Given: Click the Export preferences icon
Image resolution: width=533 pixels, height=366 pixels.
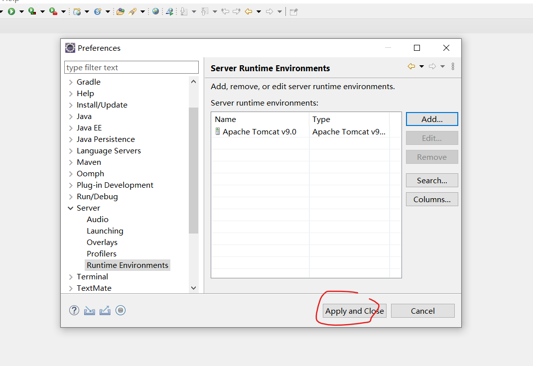Looking at the screenshot, I should coord(105,310).
